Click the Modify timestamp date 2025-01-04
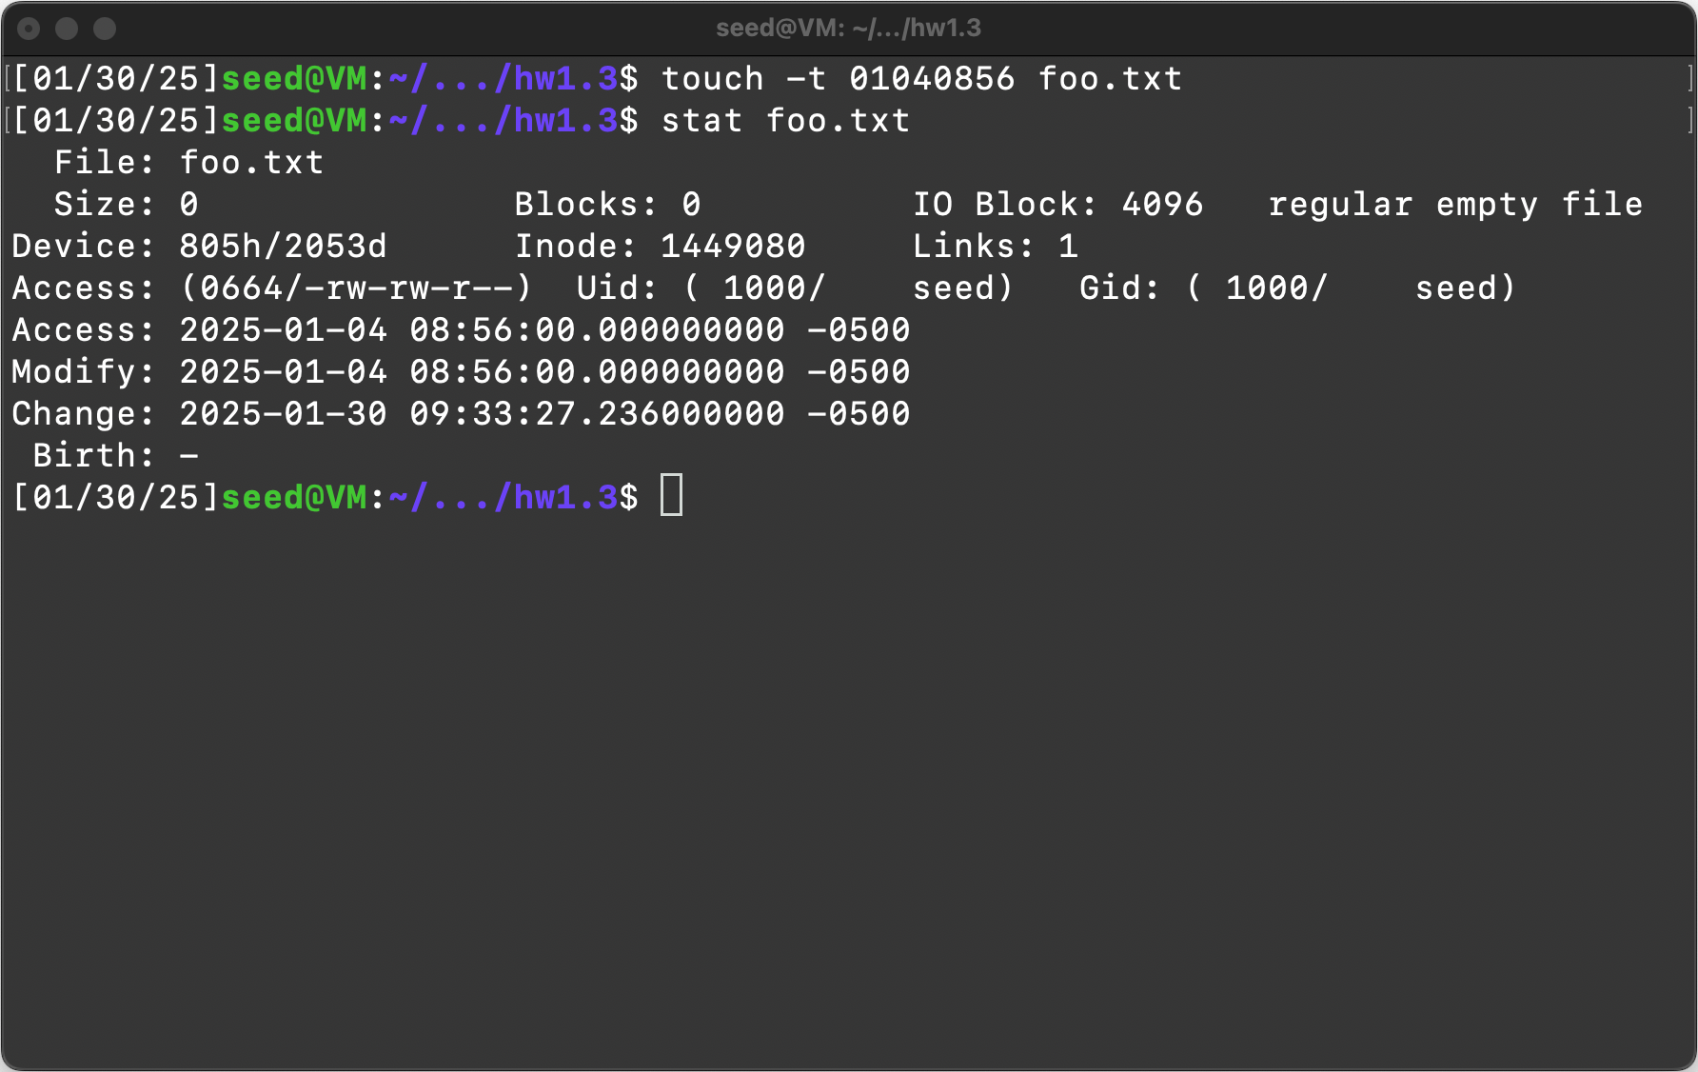The image size is (1698, 1072). click(x=283, y=371)
